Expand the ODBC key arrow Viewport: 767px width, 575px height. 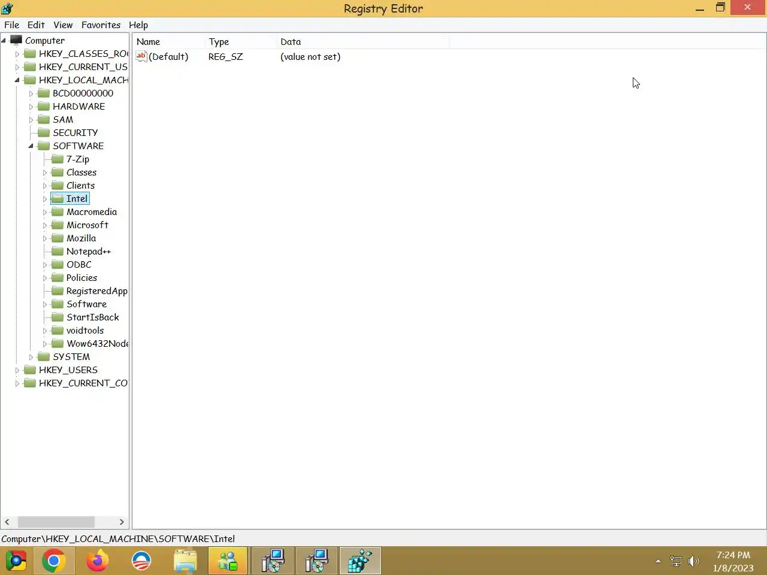[45, 265]
